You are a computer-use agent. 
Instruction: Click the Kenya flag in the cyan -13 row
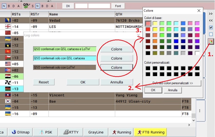pyautogui.click(x=8, y=89)
